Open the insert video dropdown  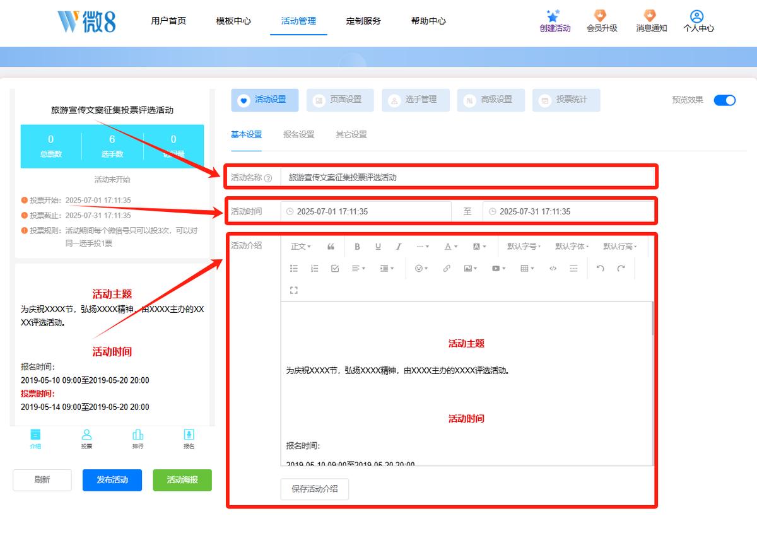(x=499, y=268)
